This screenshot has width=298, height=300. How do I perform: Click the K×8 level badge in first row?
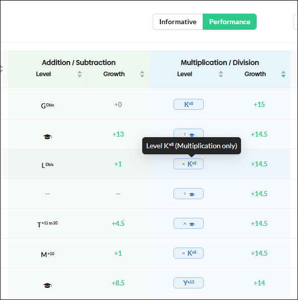point(189,104)
